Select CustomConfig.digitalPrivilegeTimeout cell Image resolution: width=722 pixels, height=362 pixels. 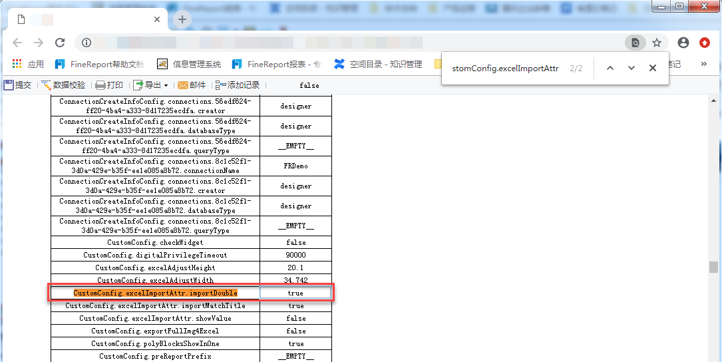[155, 255]
